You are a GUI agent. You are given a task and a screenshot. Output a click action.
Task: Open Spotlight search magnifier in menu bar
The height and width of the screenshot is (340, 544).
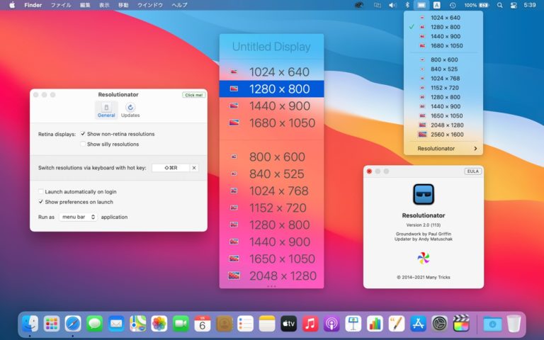[500, 5]
